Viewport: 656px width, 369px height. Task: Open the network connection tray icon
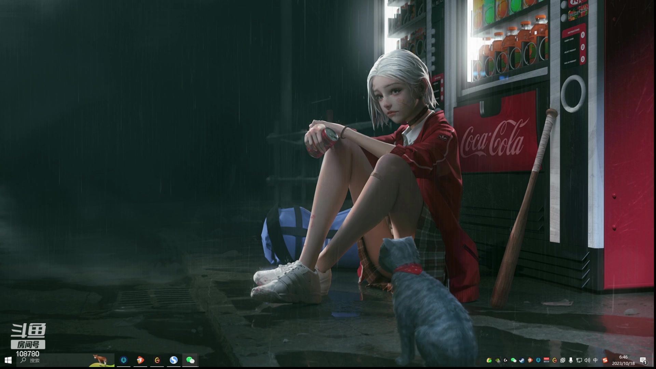tap(579, 360)
